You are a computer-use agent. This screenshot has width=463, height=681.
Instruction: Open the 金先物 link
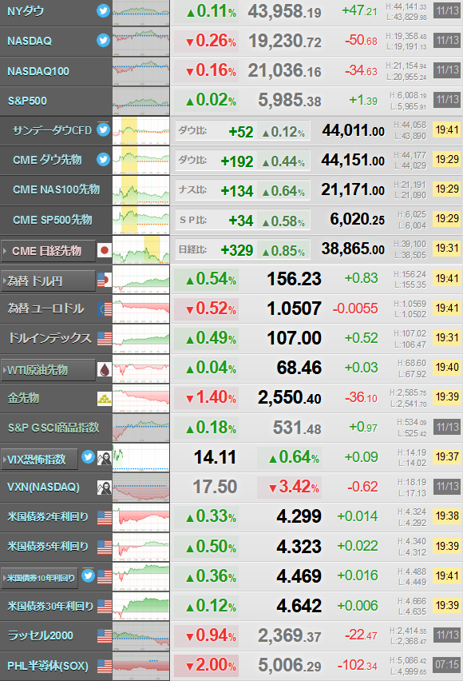coord(23,398)
